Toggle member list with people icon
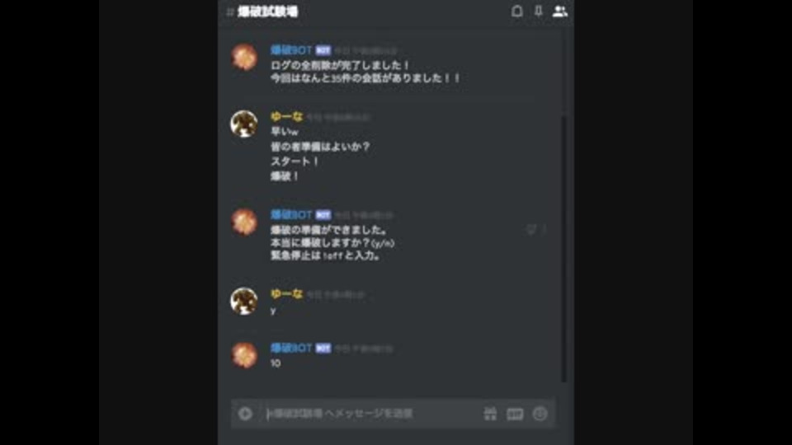Image resolution: width=792 pixels, height=445 pixels. click(x=559, y=11)
